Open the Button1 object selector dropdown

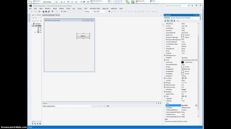[199, 18]
